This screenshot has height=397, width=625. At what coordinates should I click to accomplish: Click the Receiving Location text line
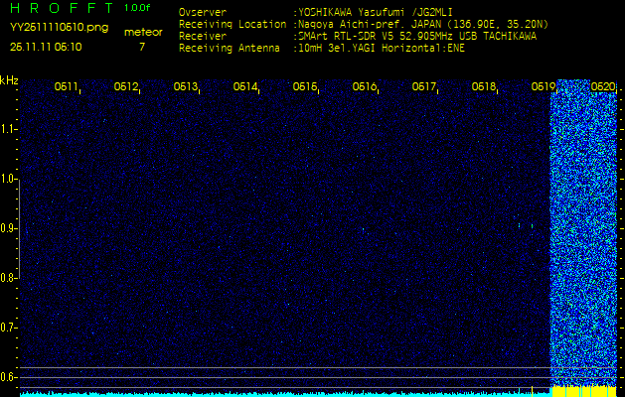[360, 25]
